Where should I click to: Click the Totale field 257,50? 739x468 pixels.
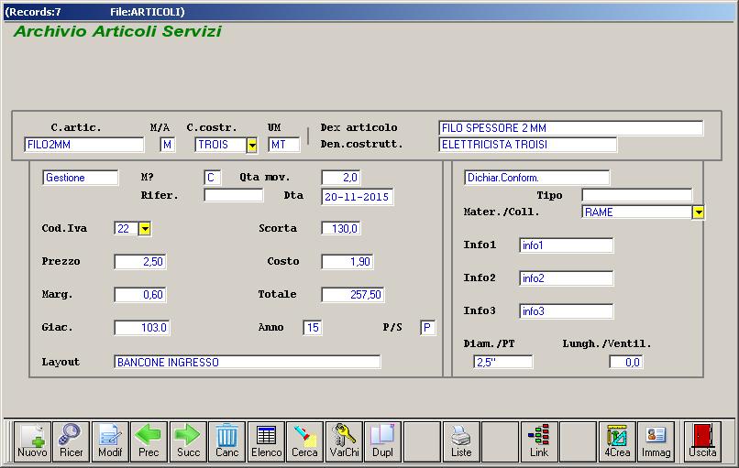click(352, 295)
